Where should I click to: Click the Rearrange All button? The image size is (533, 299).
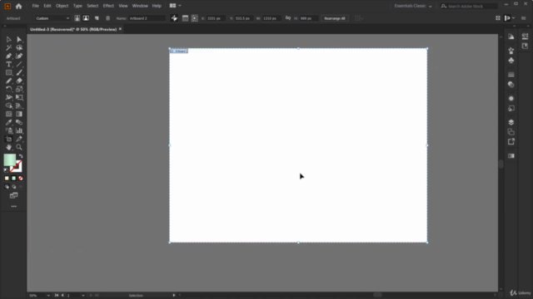[335, 18]
